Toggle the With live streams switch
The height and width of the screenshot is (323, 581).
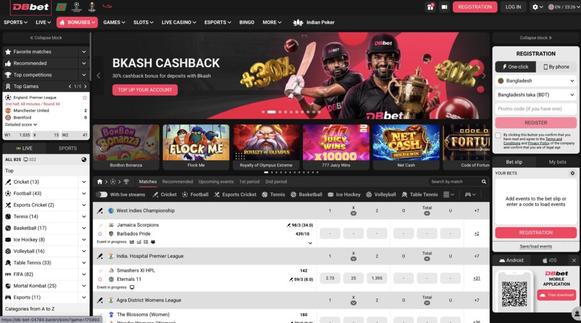coord(102,194)
